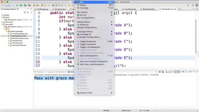199x112 pixels.
Task: Click the Save All toolbar icon
Action: (x=9, y=5)
